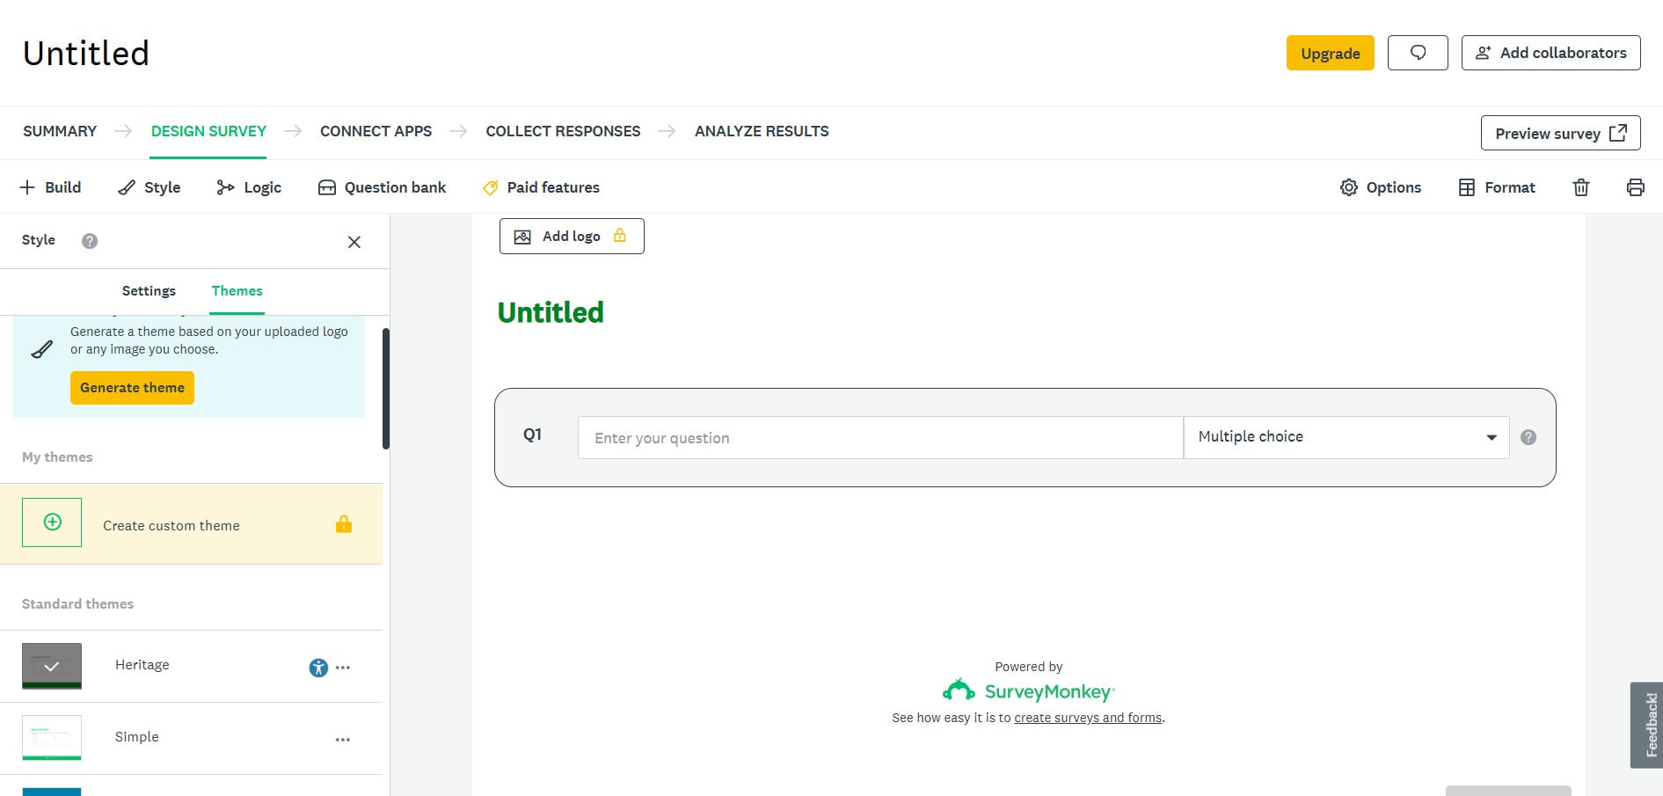Screen dimensions: 1663x796
Task: Click the print icon
Action: pos(1636,187)
